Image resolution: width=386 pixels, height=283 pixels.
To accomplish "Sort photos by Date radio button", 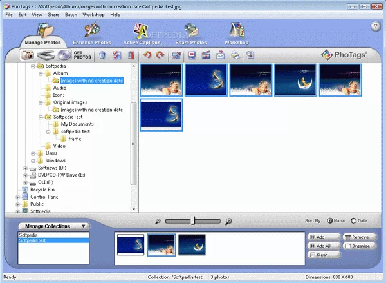I will [354, 220].
